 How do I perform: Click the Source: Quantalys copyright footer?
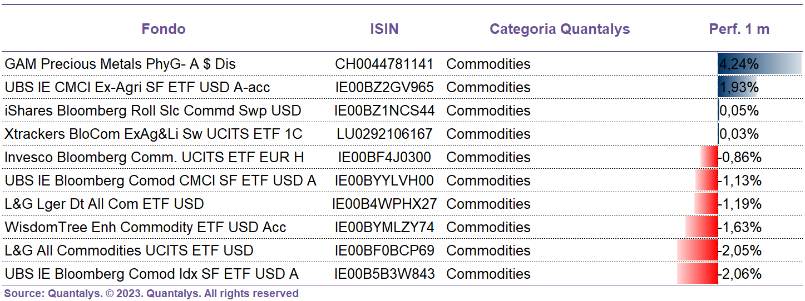tap(151, 293)
